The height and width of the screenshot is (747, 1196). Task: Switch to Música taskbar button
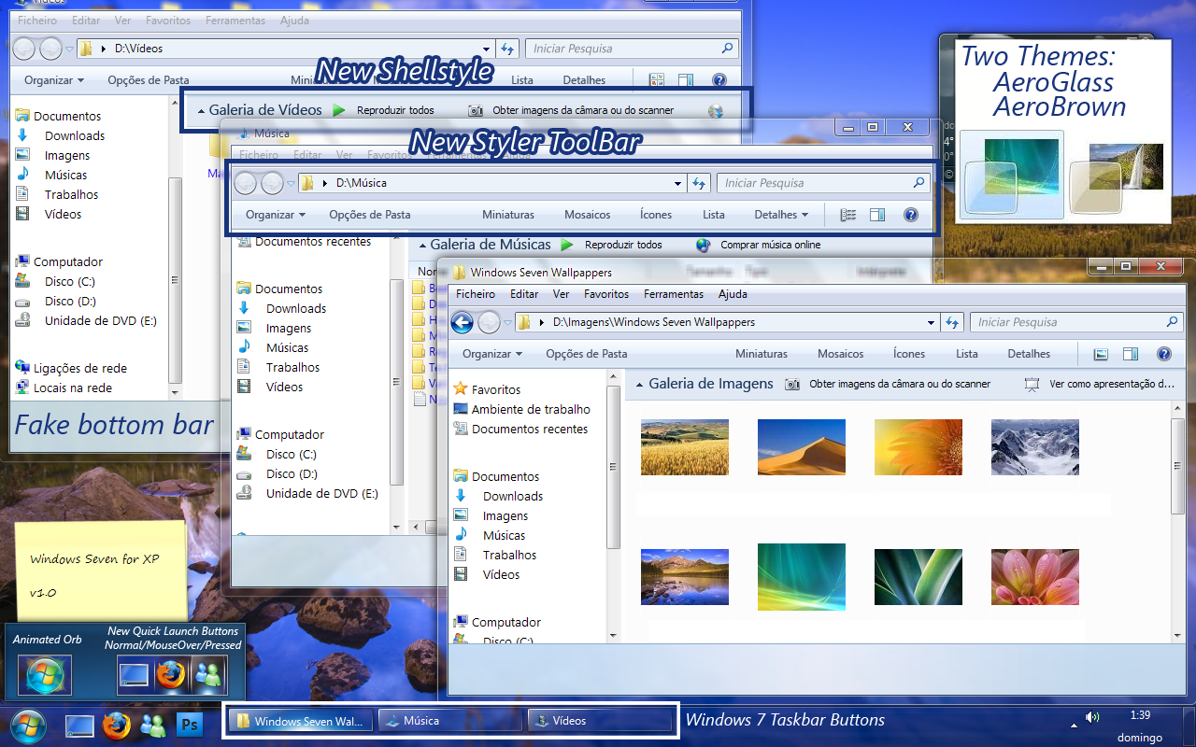click(449, 720)
